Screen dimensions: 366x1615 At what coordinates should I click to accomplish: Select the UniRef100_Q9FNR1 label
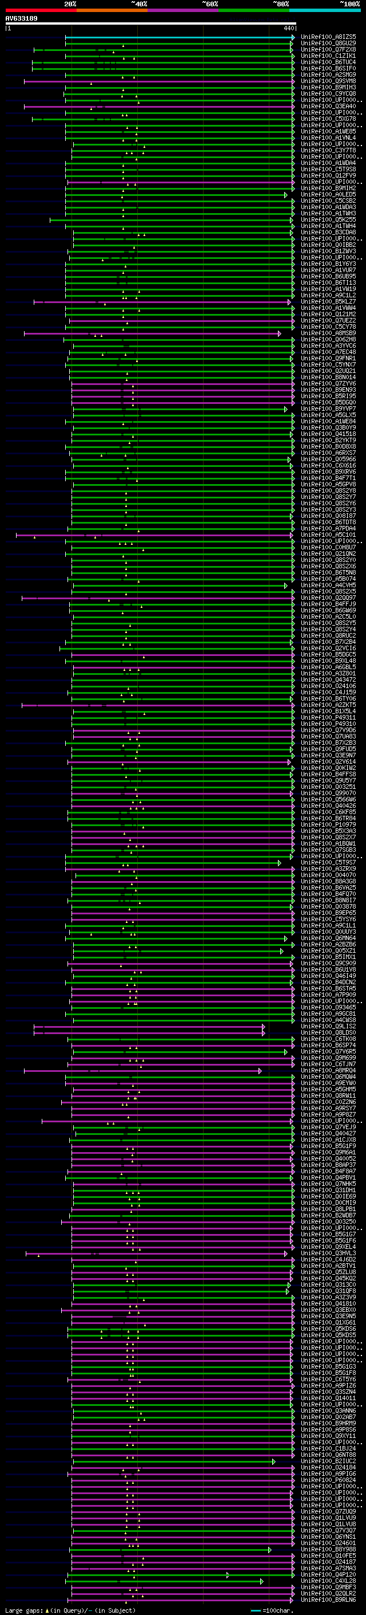pos(328,359)
